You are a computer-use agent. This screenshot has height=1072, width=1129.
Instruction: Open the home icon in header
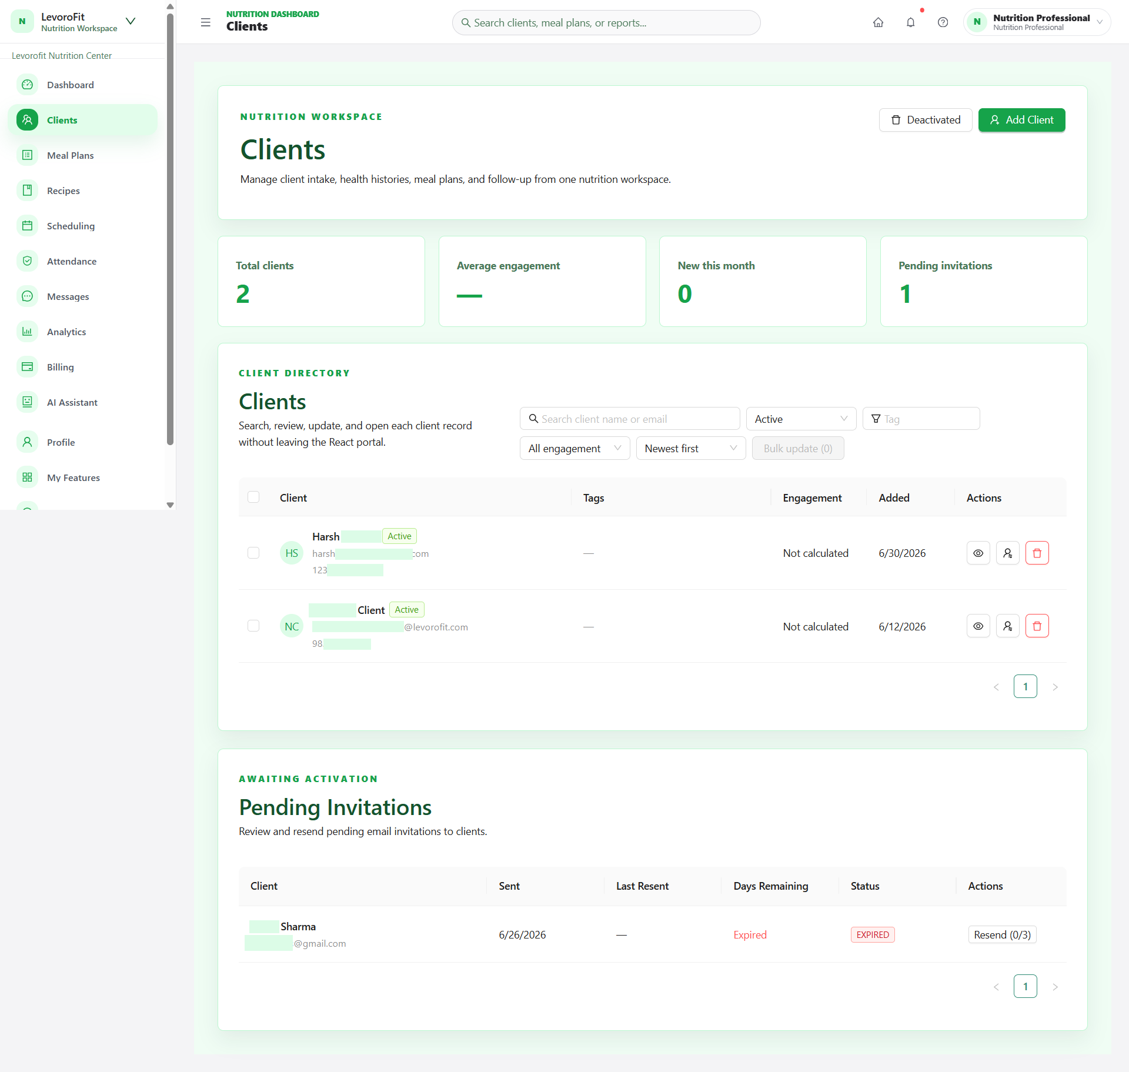coord(878,22)
